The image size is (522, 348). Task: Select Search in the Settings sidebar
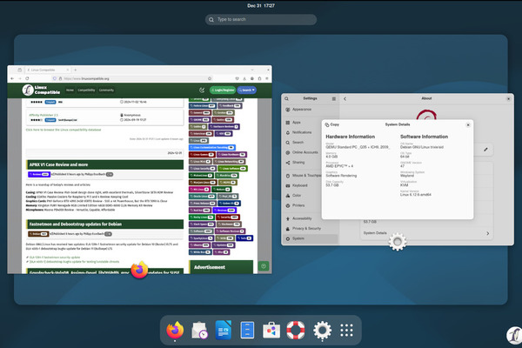(x=310, y=143)
